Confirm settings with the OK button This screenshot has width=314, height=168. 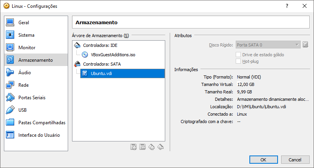click(x=263, y=160)
